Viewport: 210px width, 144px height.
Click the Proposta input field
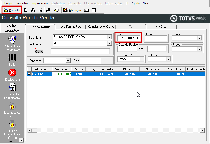click(x=156, y=39)
